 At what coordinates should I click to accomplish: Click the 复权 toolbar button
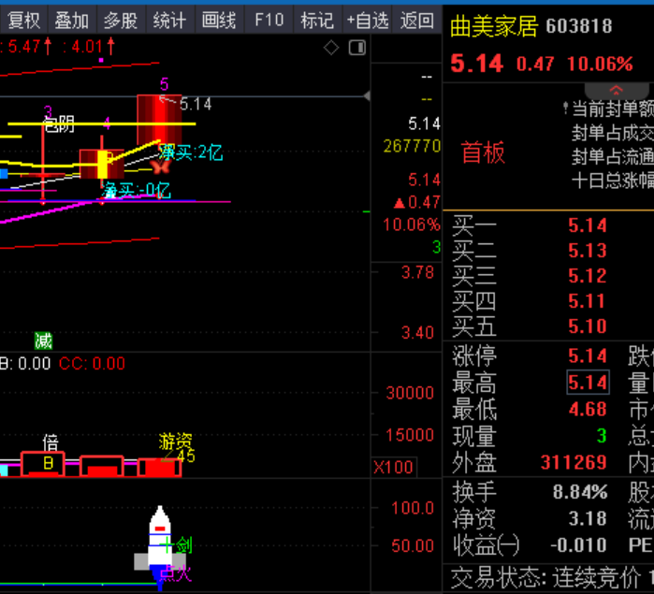click(x=23, y=20)
